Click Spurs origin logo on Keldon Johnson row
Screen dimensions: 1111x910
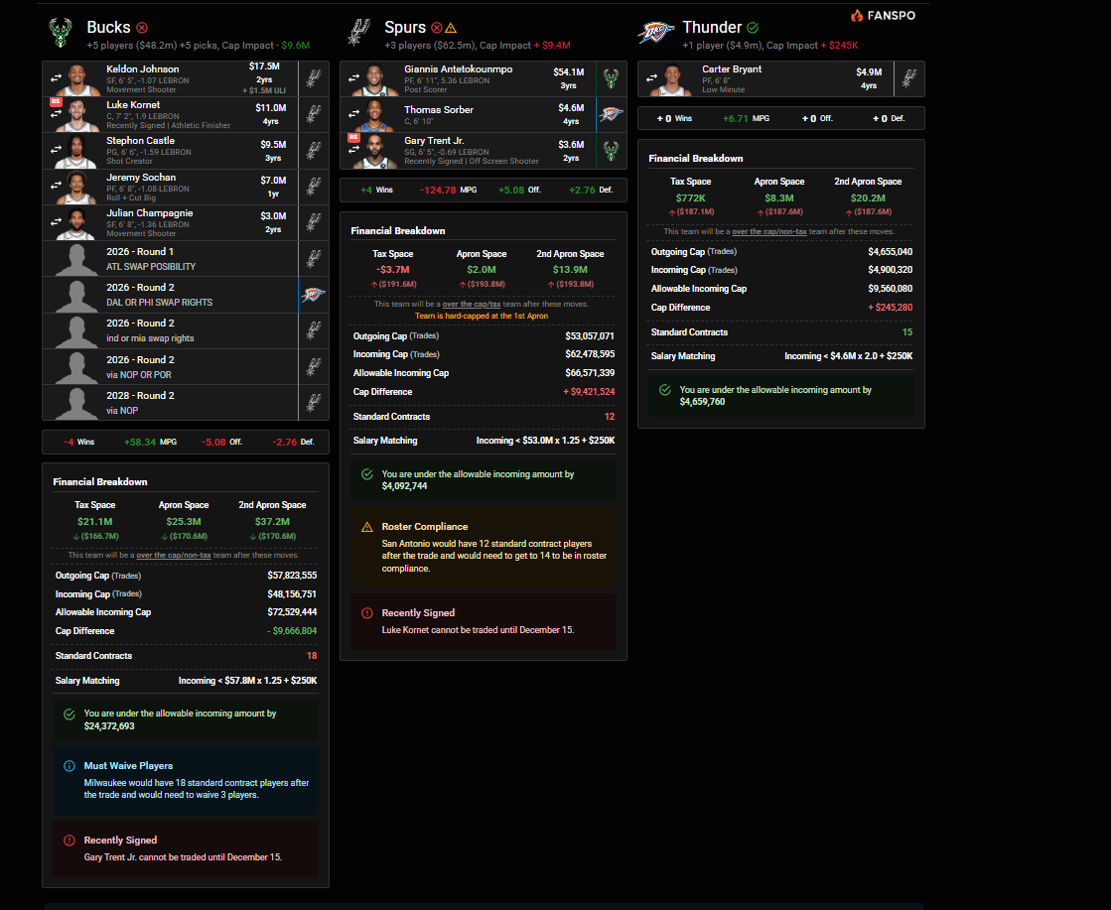click(x=313, y=78)
